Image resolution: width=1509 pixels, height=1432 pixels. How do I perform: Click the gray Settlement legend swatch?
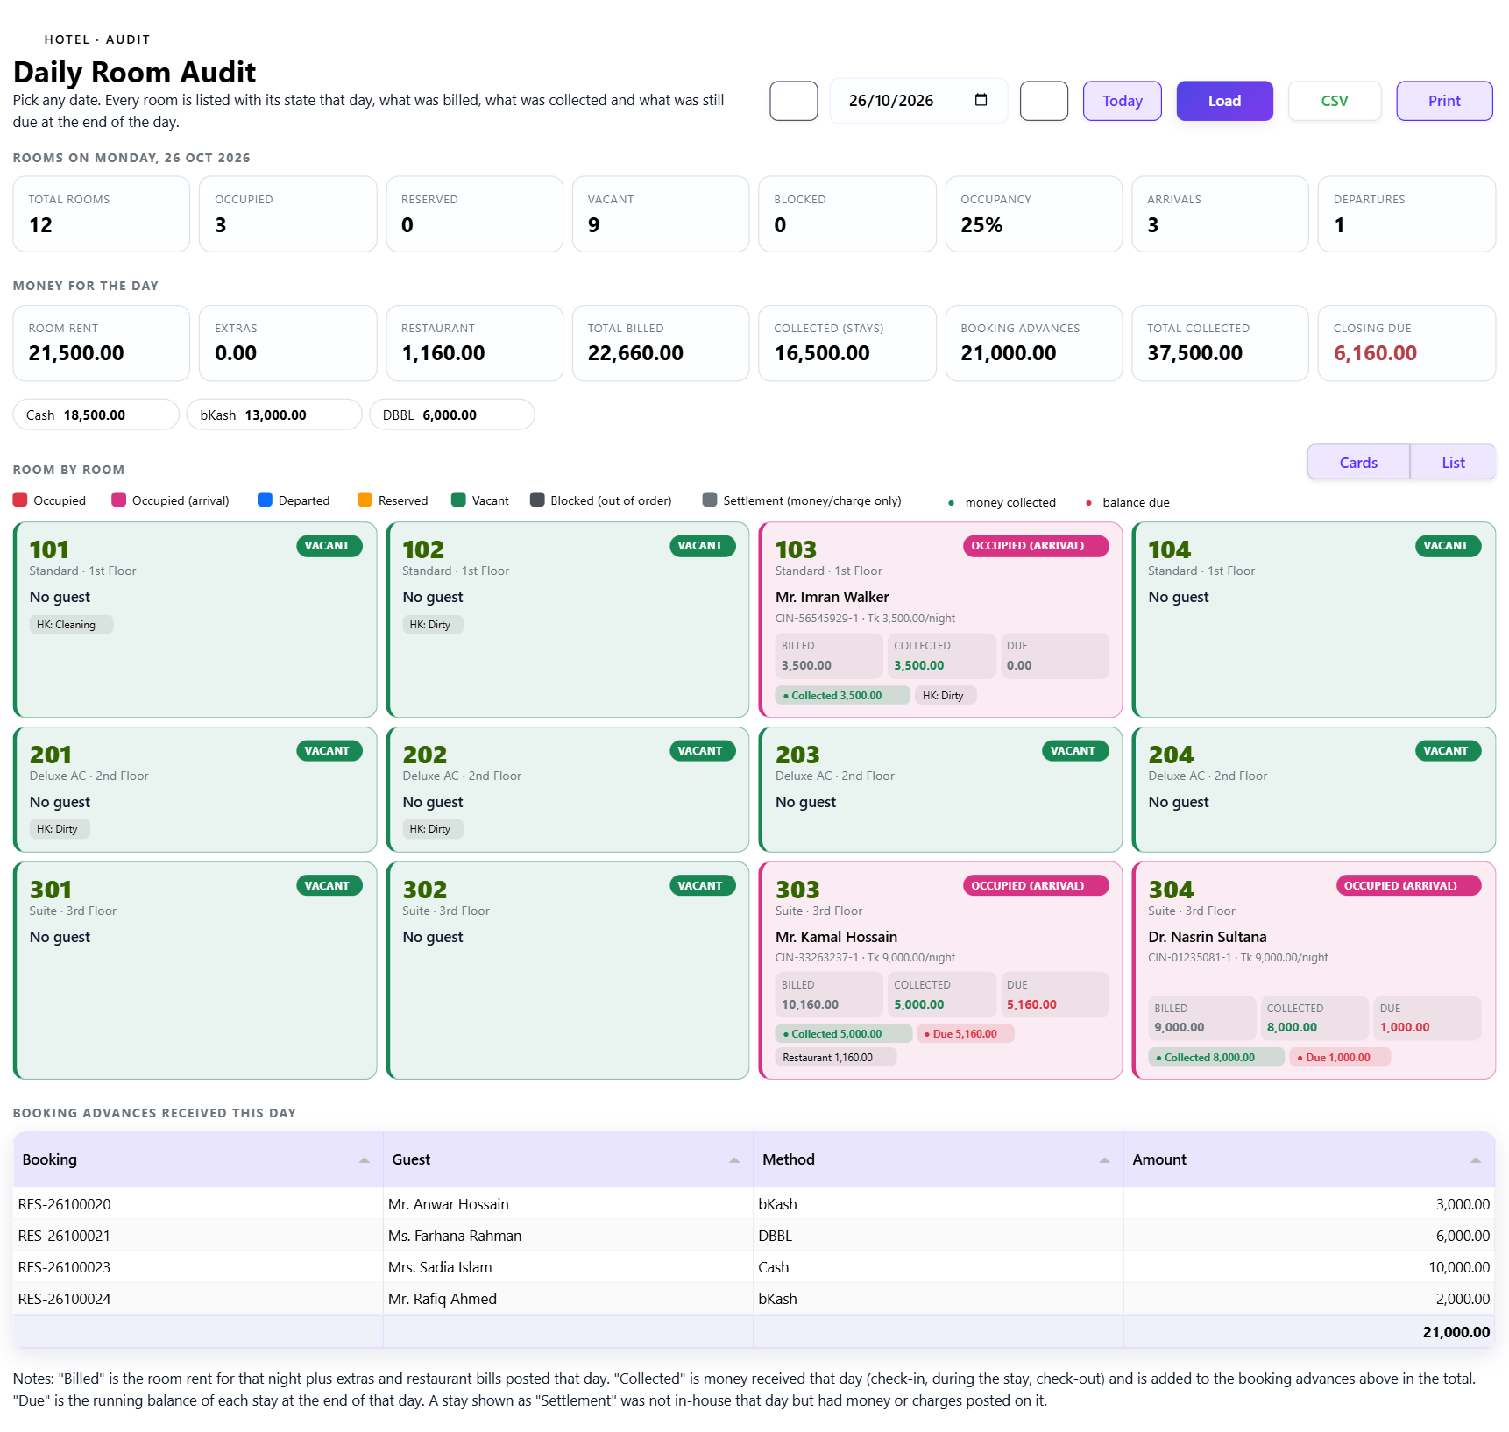[710, 500]
